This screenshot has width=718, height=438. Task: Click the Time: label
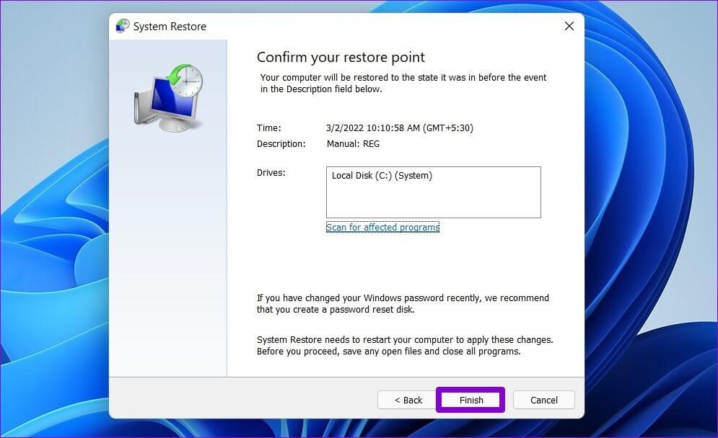point(268,128)
